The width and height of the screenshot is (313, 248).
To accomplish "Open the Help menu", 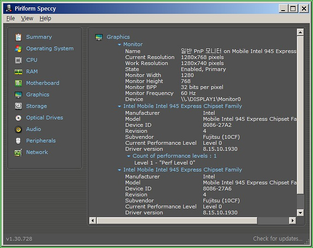I will 45,18.
